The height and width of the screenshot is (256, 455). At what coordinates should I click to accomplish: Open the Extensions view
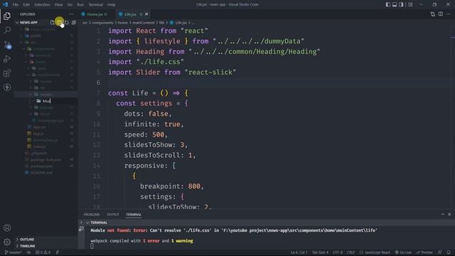pos(7,73)
